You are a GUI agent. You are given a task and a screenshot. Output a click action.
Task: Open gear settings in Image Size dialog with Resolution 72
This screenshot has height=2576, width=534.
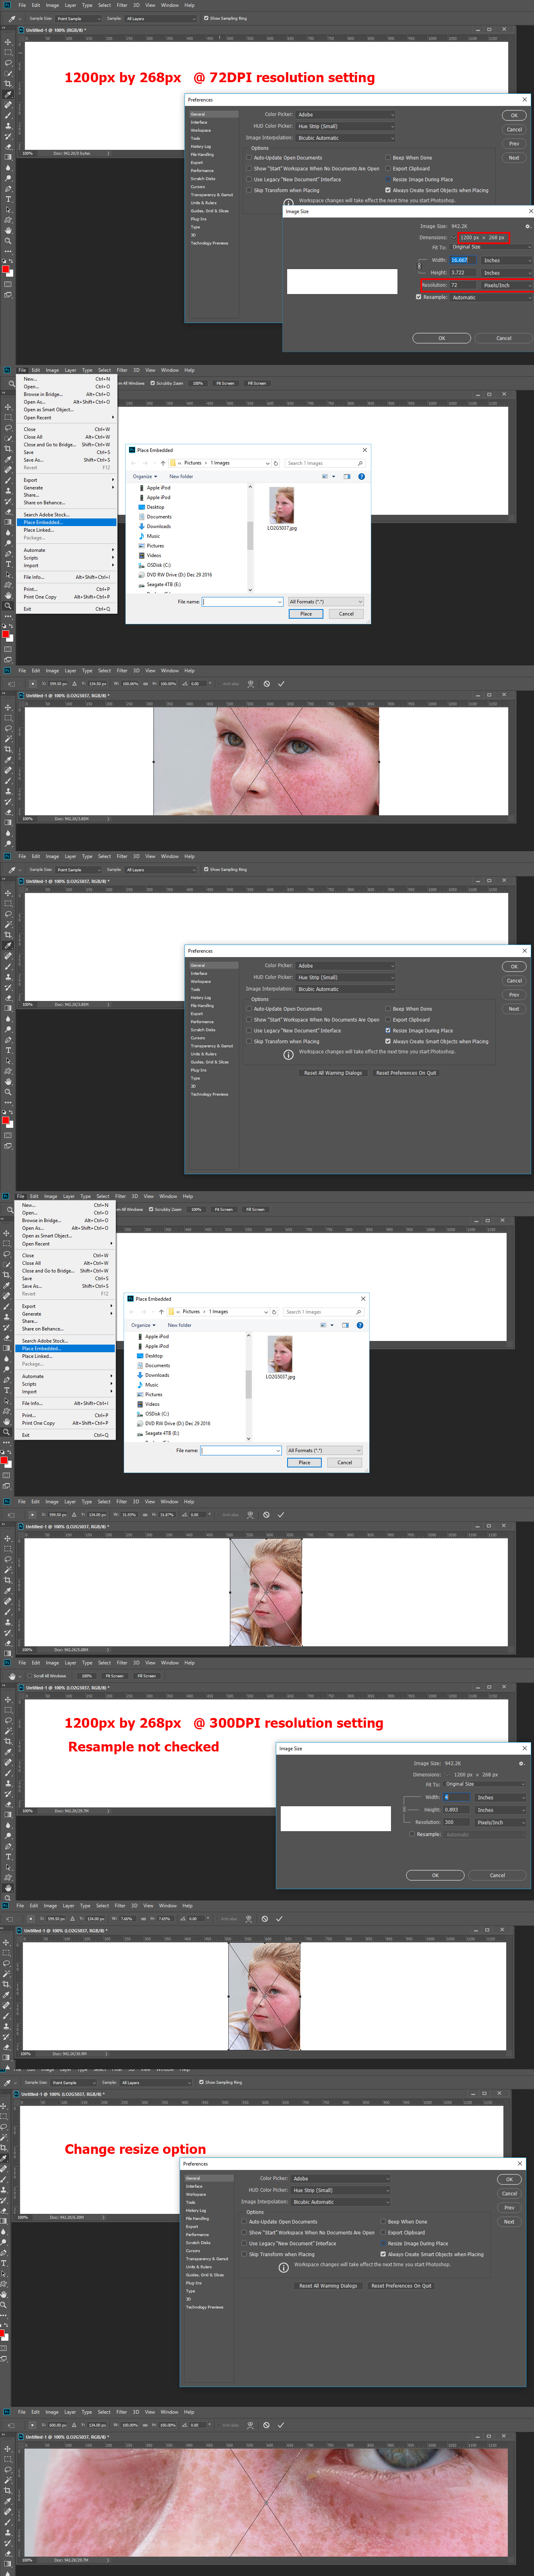528,226
